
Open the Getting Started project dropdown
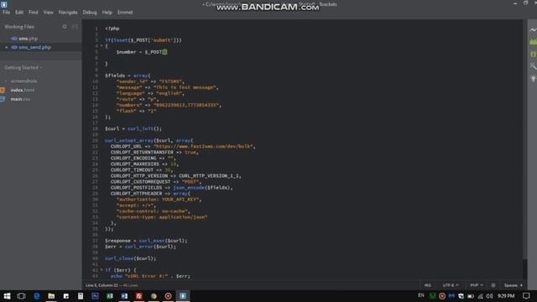point(23,68)
